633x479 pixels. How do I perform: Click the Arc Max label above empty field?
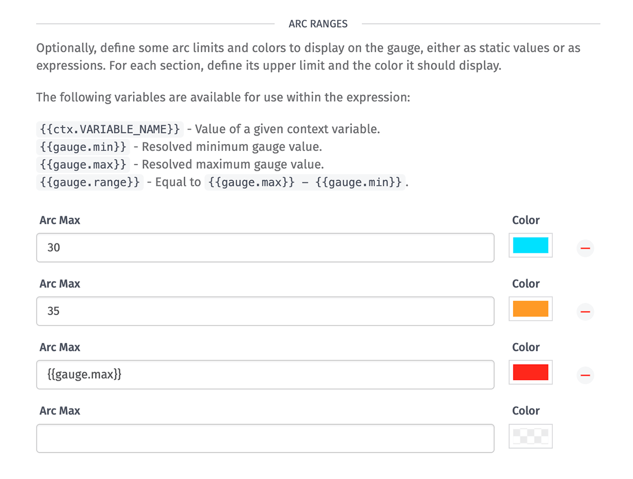tap(60, 411)
